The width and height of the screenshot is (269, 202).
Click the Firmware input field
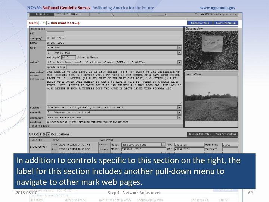tap(230, 149)
